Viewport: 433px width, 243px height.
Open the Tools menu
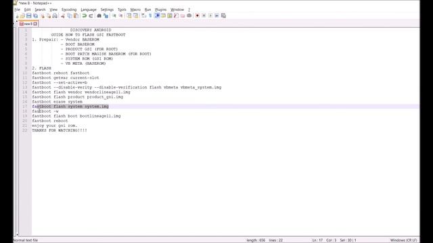pyautogui.click(x=122, y=9)
